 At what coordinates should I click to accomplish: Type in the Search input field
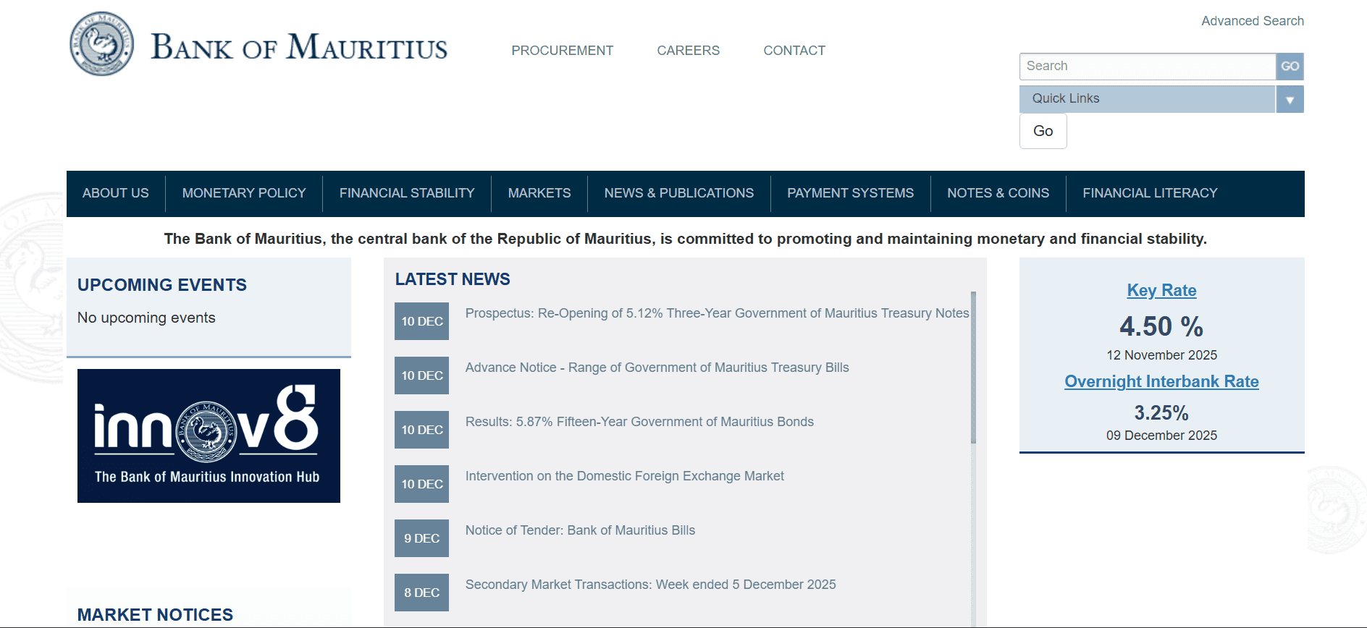point(1147,67)
